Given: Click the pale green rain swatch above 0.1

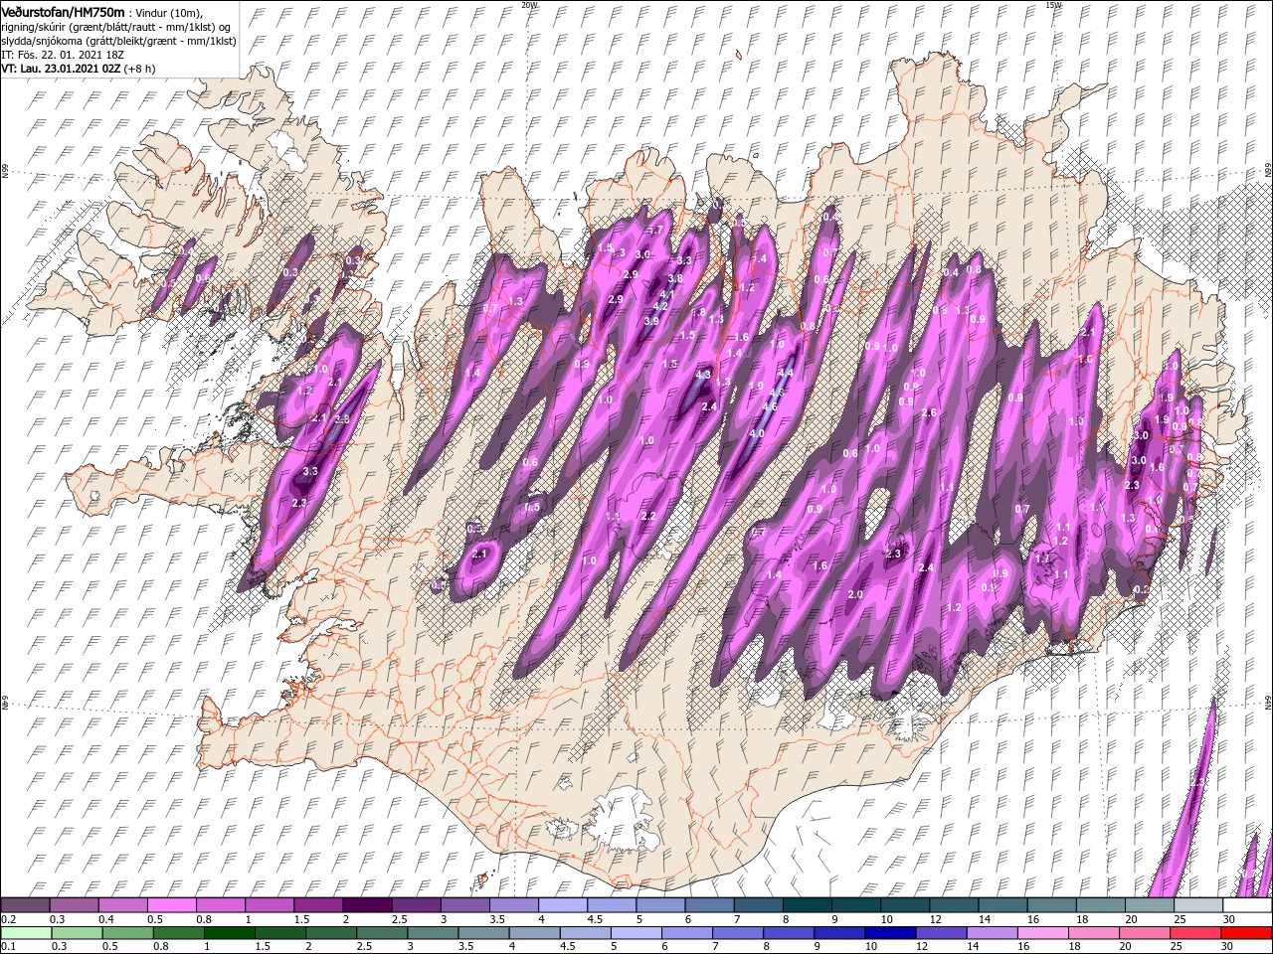Looking at the screenshot, I should [26, 932].
